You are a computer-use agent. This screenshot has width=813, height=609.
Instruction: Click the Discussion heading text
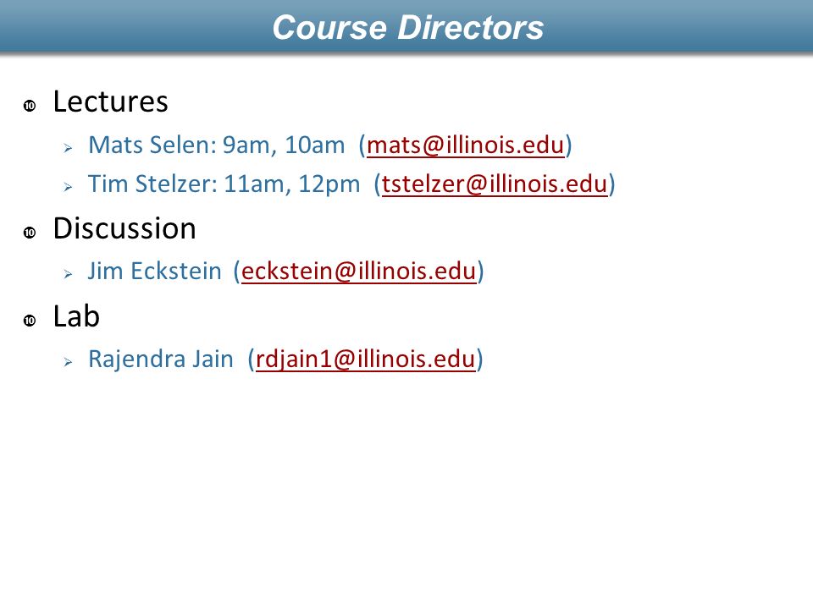pos(124,228)
